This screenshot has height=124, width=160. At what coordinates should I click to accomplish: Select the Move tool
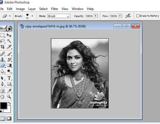(9, 35)
